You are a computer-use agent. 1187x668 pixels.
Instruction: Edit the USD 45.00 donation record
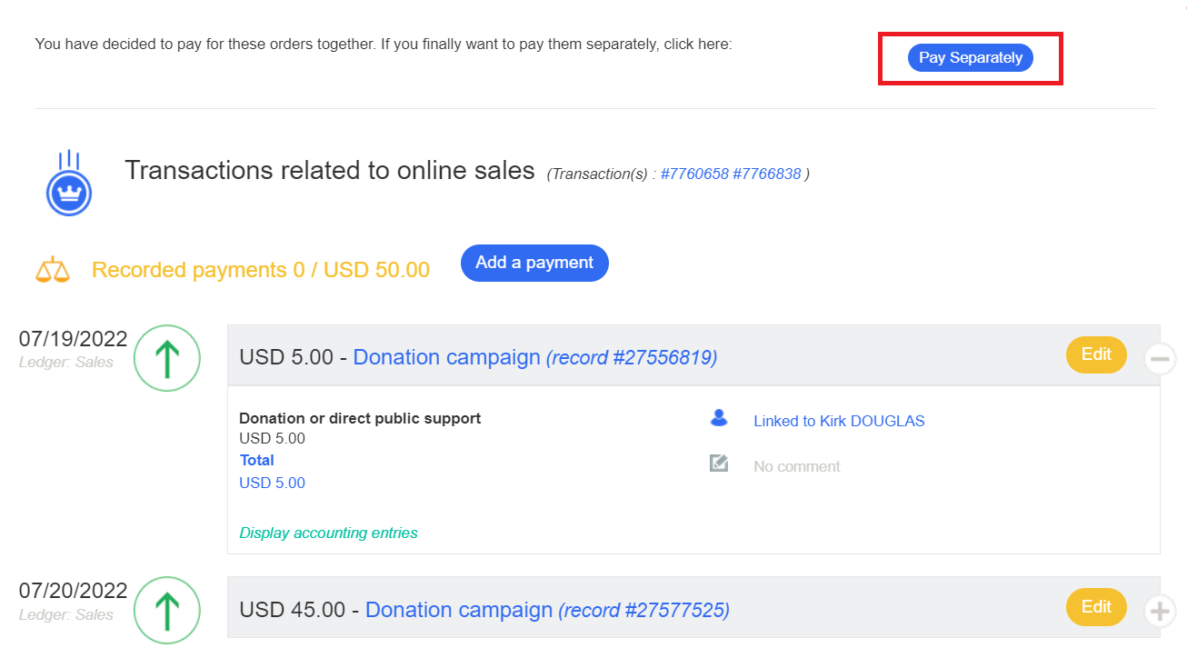(x=1095, y=607)
